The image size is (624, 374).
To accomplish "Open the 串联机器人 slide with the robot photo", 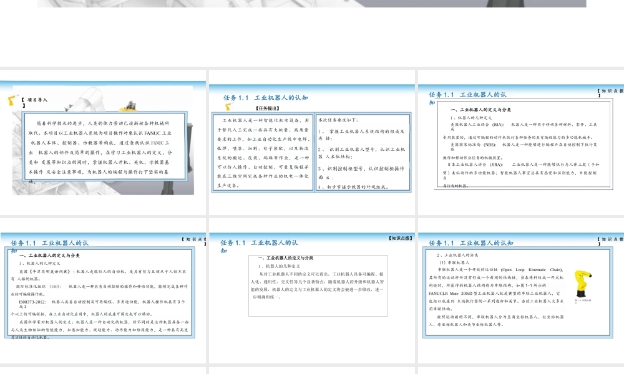I will point(521,290).
